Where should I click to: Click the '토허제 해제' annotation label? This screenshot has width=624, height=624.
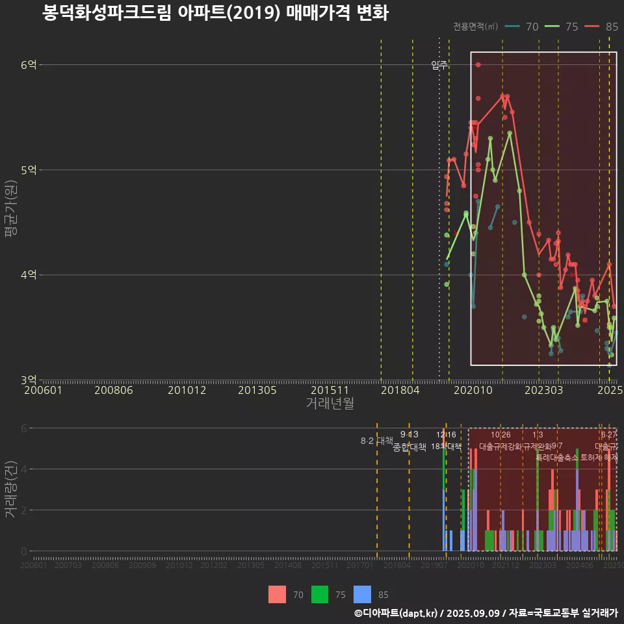point(599,458)
